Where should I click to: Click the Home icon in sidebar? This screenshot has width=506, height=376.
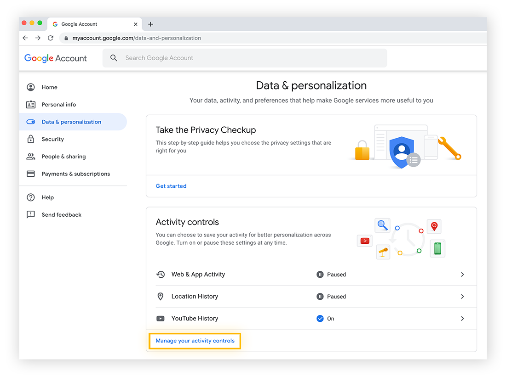(30, 87)
